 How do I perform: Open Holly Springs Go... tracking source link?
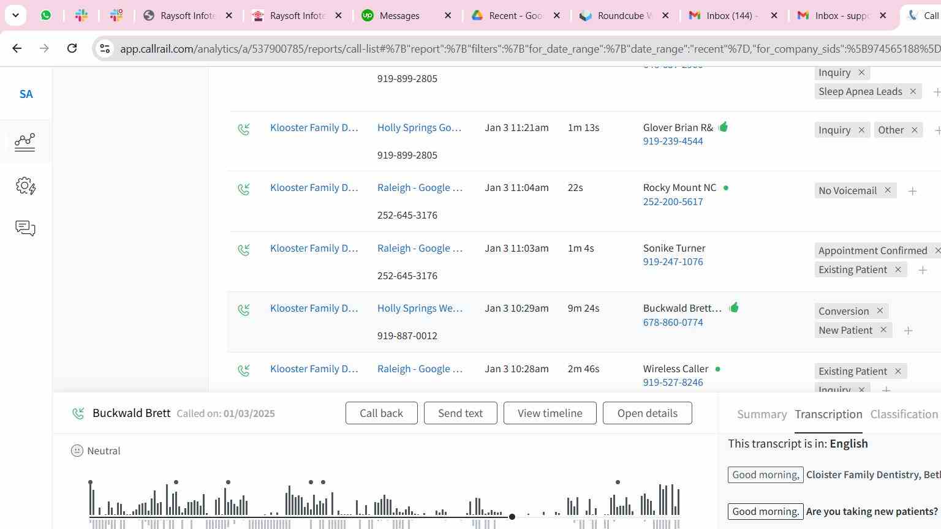[x=419, y=127]
